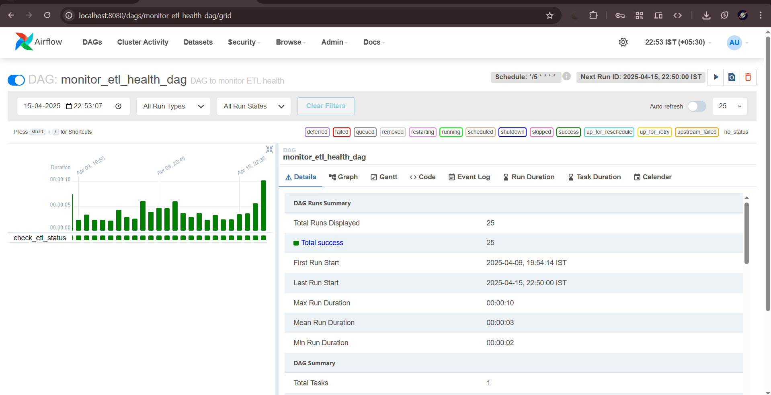
Task: Click the date field showing 15-04-2025
Action: pyautogui.click(x=41, y=106)
